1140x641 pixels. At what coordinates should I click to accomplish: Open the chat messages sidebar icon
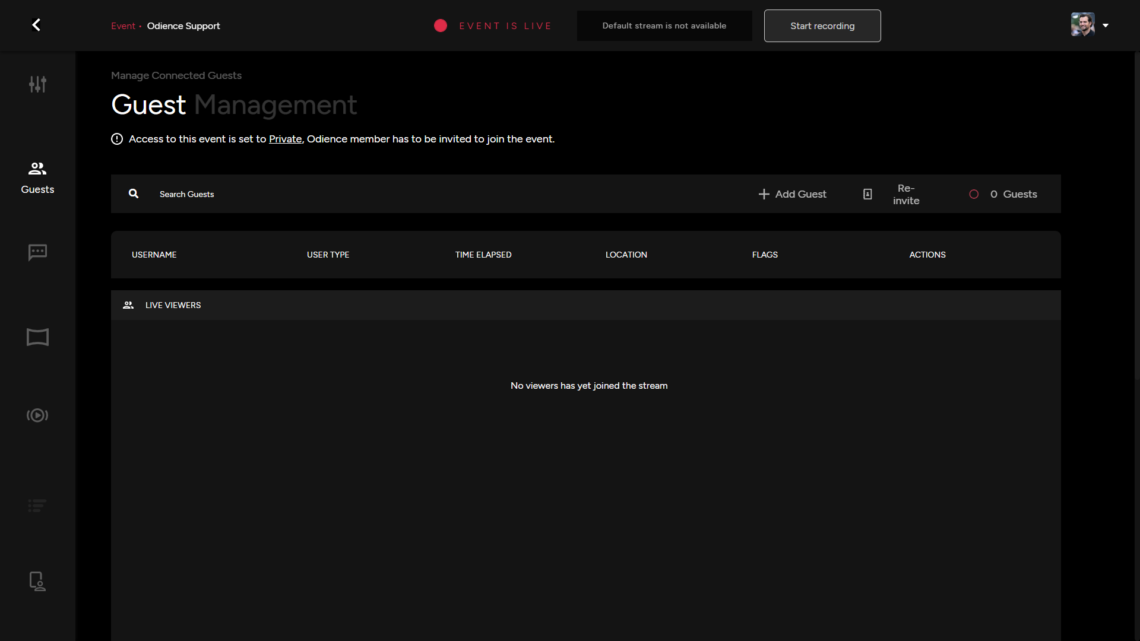click(x=37, y=252)
